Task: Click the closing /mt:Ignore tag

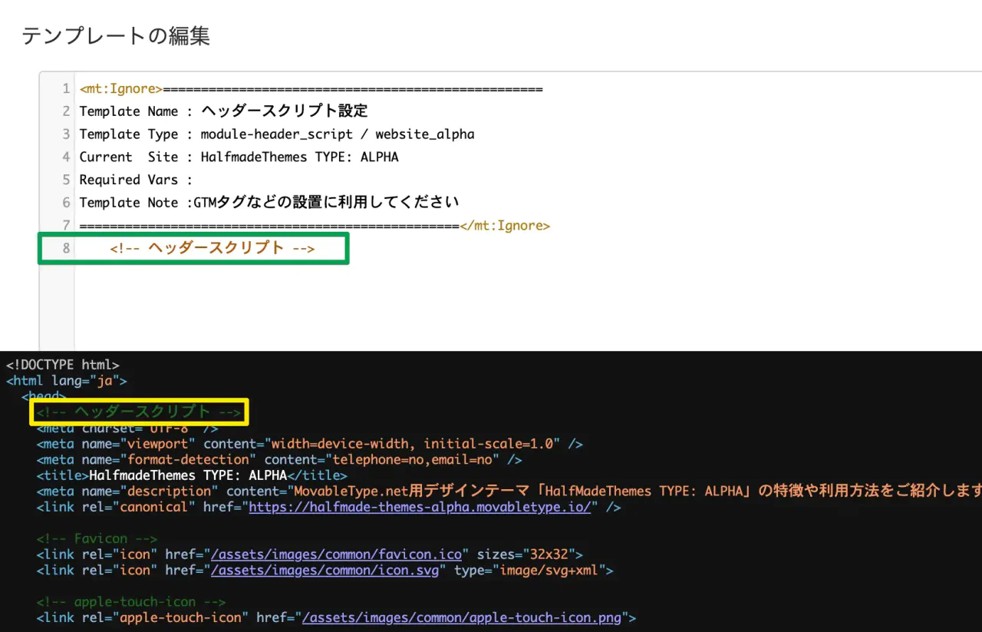Action: [505, 226]
